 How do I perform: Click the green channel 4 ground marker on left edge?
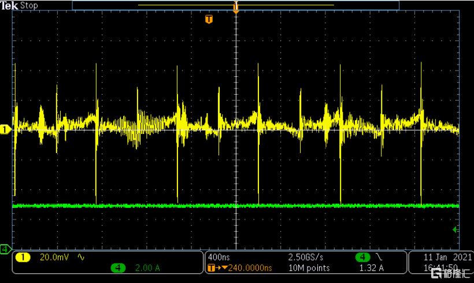5,249
